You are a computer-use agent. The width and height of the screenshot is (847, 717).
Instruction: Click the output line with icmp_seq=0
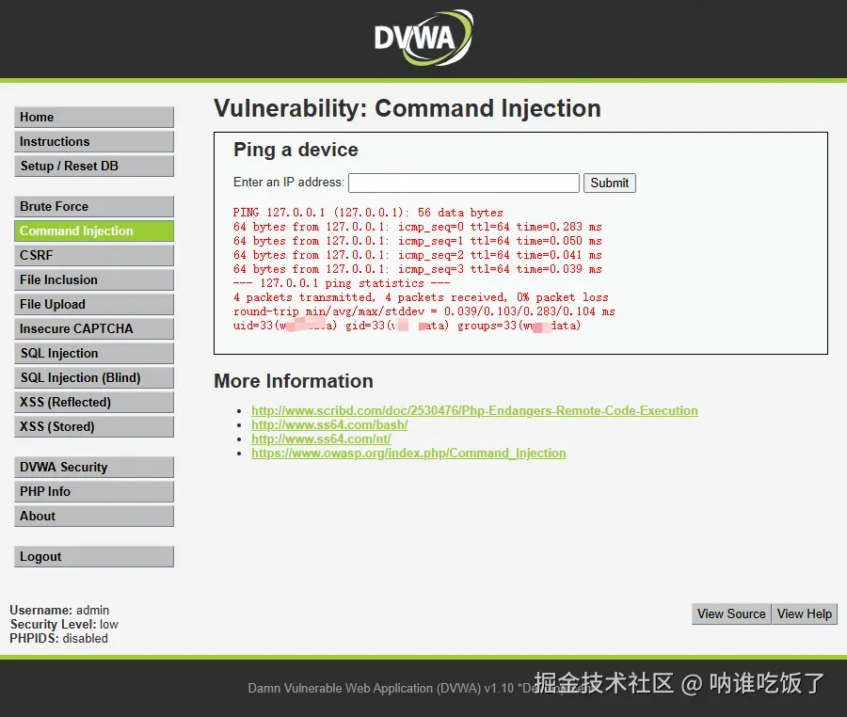tap(418, 227)
